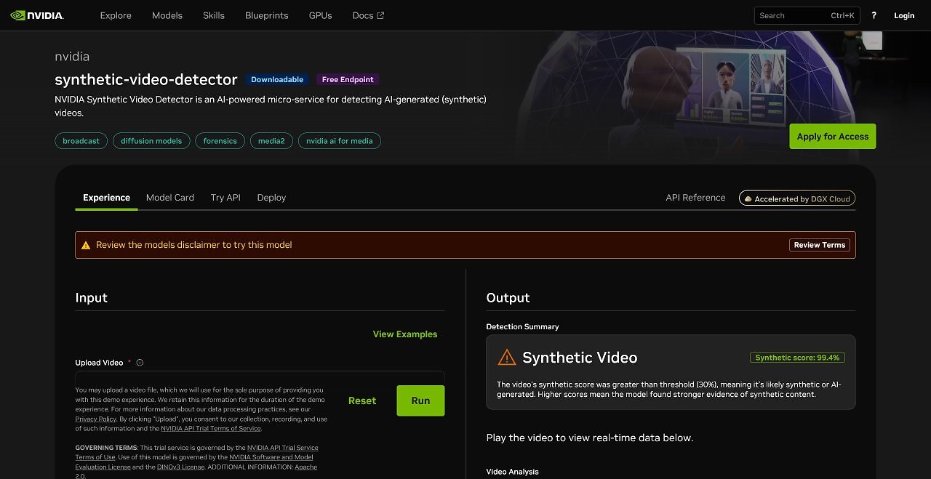The width and height of the screenshot is (931, 479).
Task: Click the DGX Cloud icon in badge
Action: [748, 198]
